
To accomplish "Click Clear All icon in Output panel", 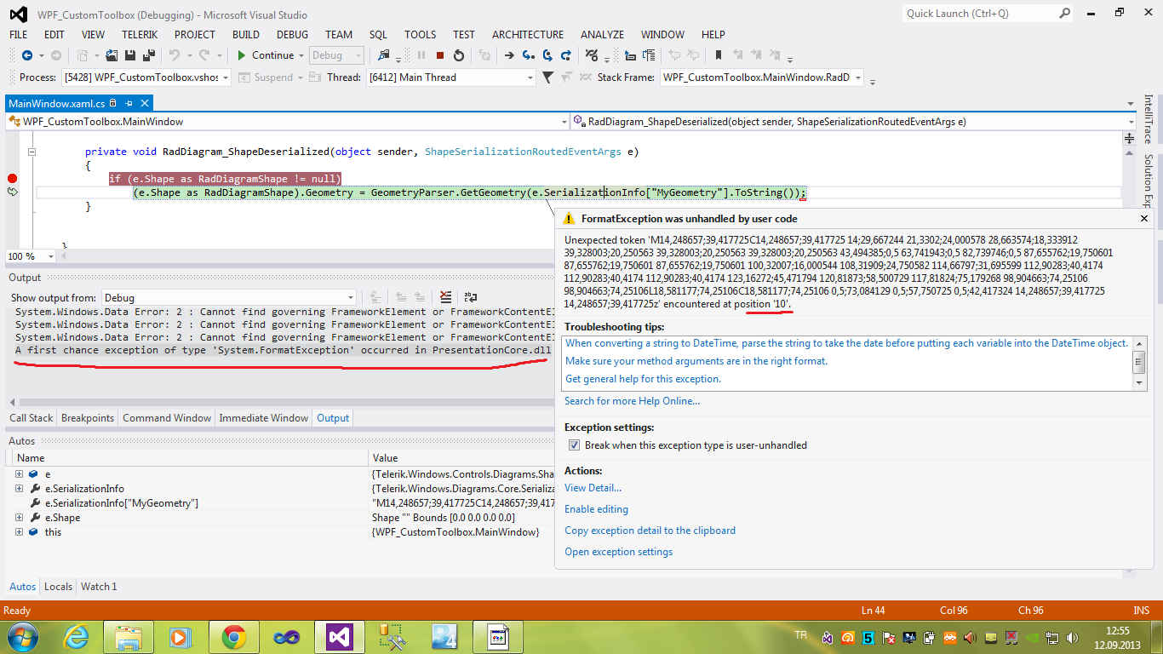I will point(445,297).
